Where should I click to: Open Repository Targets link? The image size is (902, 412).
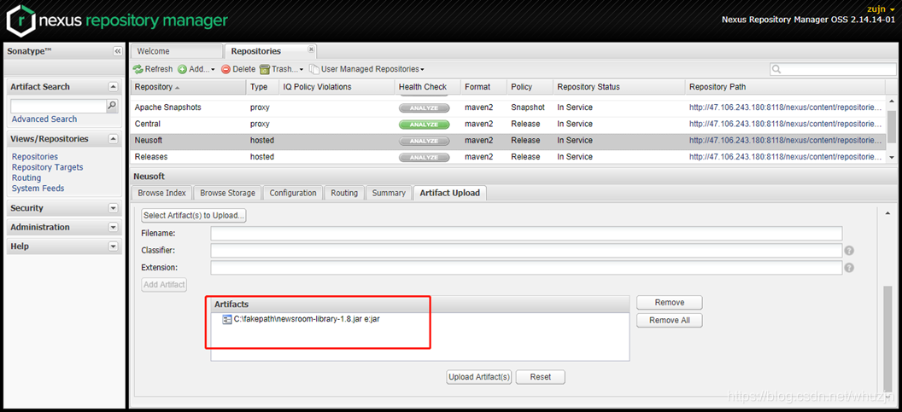pos(48,167)
